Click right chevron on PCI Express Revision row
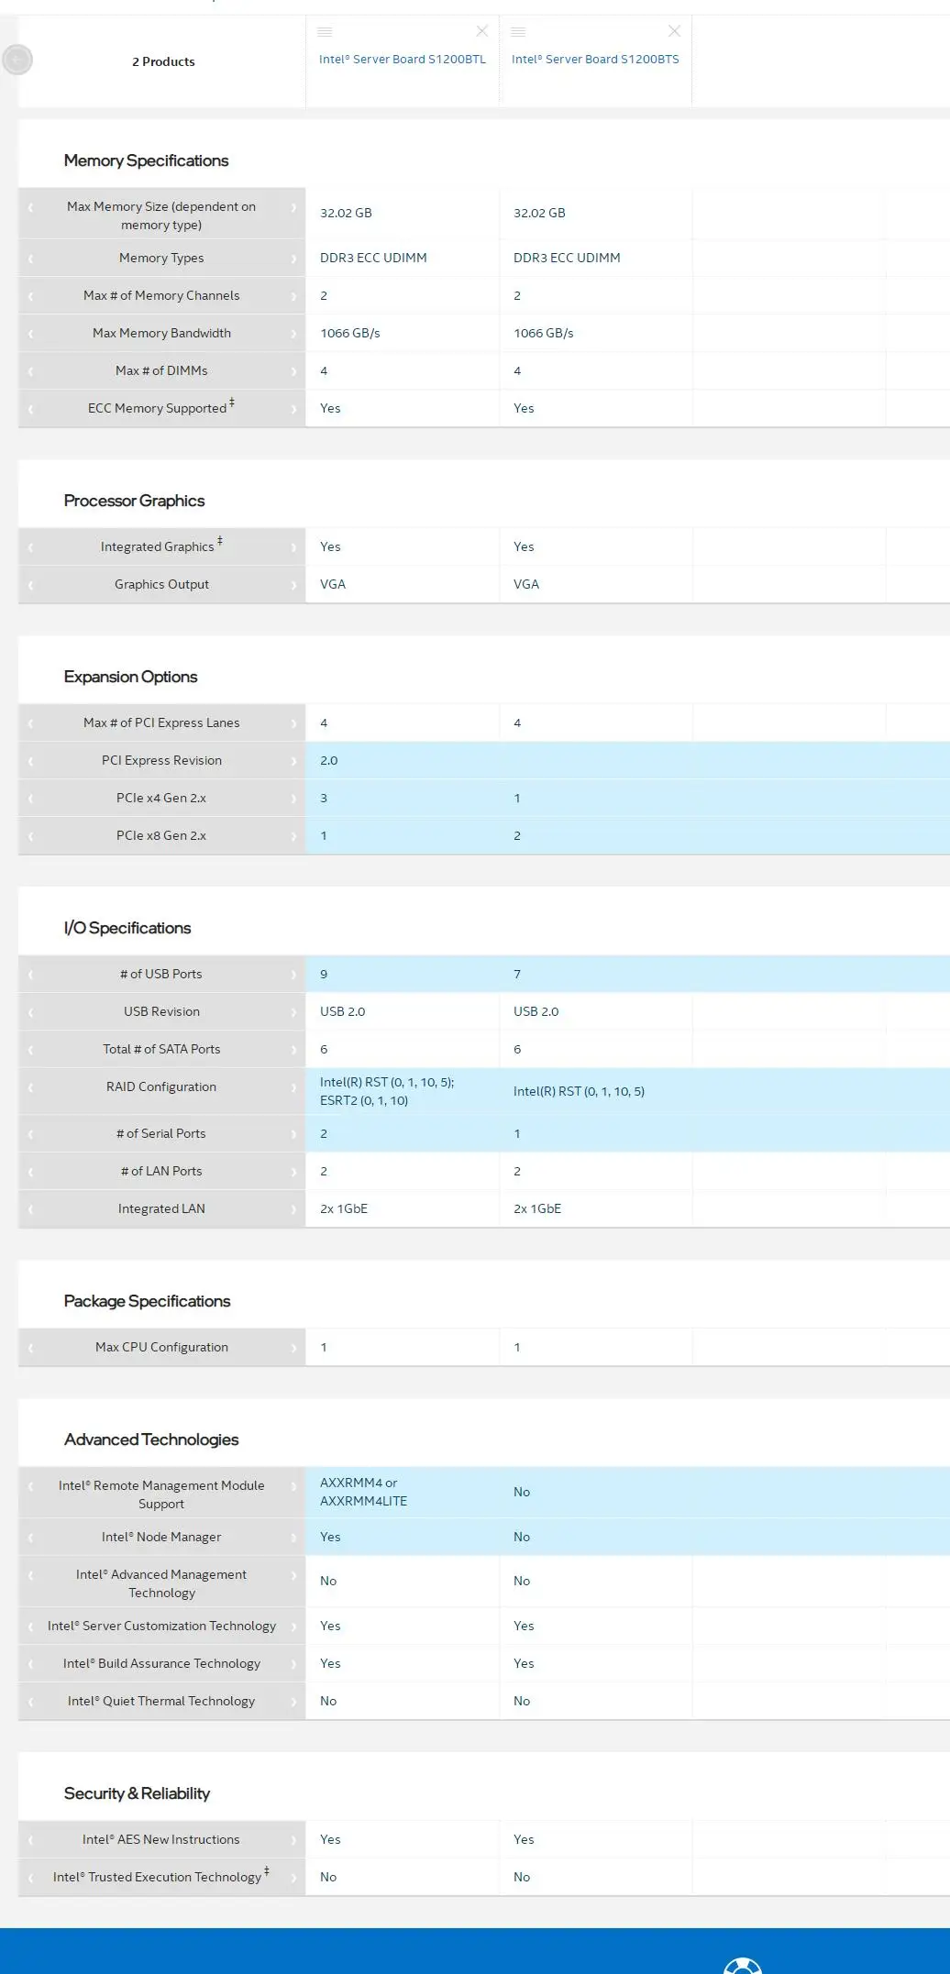Screen dimensions: 950x1974 point(293,761)
